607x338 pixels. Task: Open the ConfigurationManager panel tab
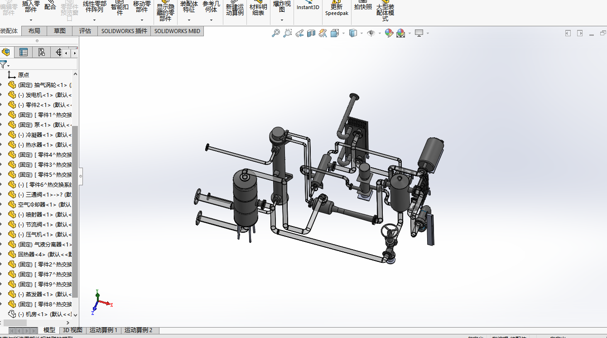[x=42, y=53]
